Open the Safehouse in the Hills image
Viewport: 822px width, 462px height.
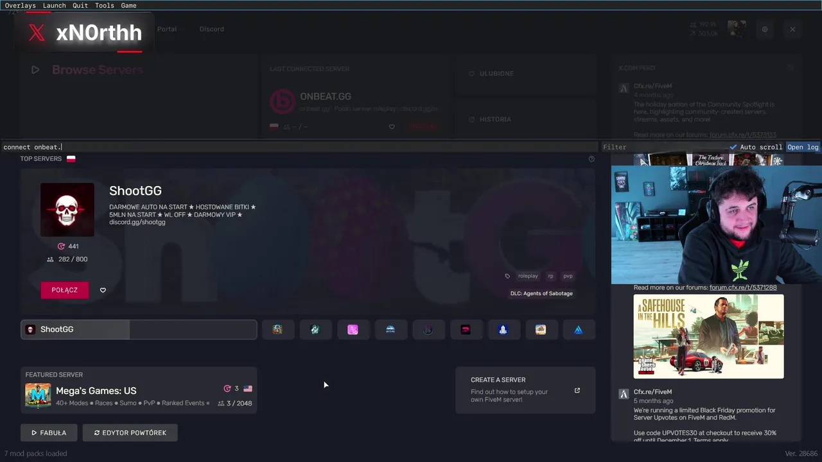[x=708, y=336]
